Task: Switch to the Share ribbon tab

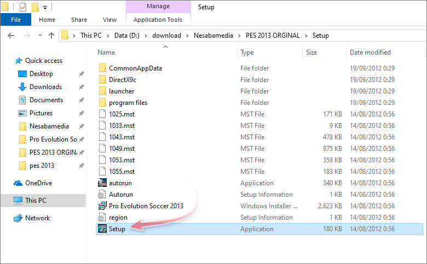Action: (x=79, y=20)
